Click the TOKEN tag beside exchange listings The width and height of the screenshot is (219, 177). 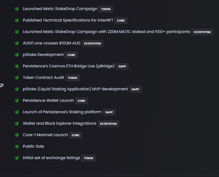pyautogui.click(x=88, y=158)
